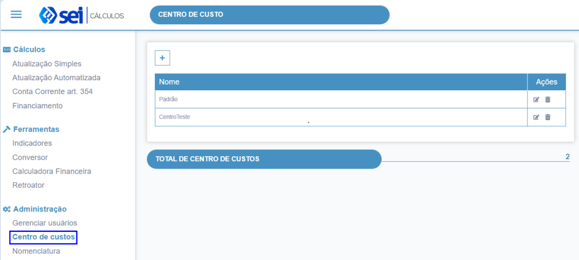Edit the CentroTeste cost center
This screenshot has height=260, width=579.
point(537,117)
